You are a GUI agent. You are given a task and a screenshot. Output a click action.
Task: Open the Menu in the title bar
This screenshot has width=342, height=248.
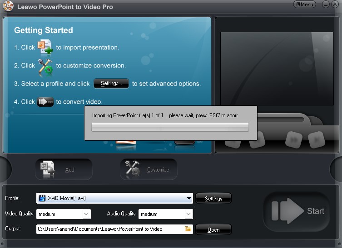pyautogui.click(x=305, y=5)
